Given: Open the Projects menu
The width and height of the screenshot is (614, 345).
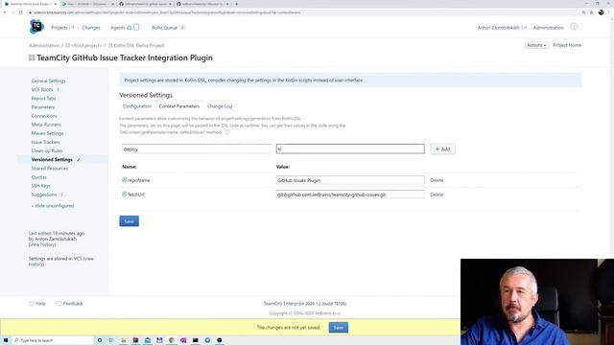Looking at the screenshot, I should 59,28.
